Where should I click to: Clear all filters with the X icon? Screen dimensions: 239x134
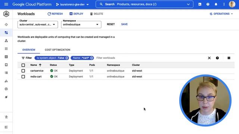click(209, 58)
